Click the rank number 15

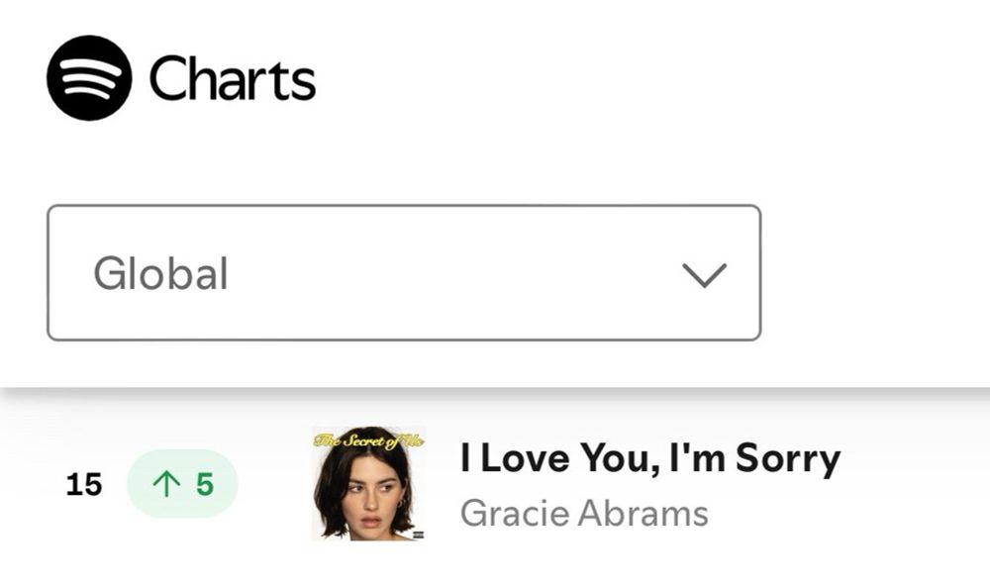point(84,485)
